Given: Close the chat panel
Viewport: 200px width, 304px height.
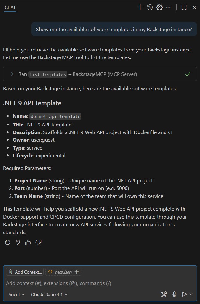Looking at the screenshot, I should coord(194,7).
